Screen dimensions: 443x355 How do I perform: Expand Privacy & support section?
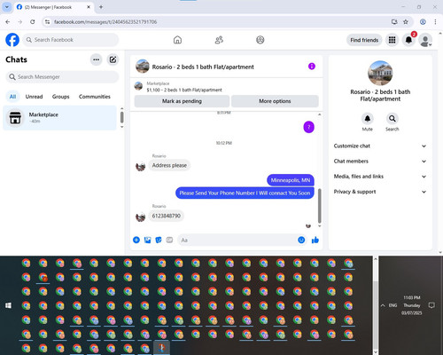(380, 192)
